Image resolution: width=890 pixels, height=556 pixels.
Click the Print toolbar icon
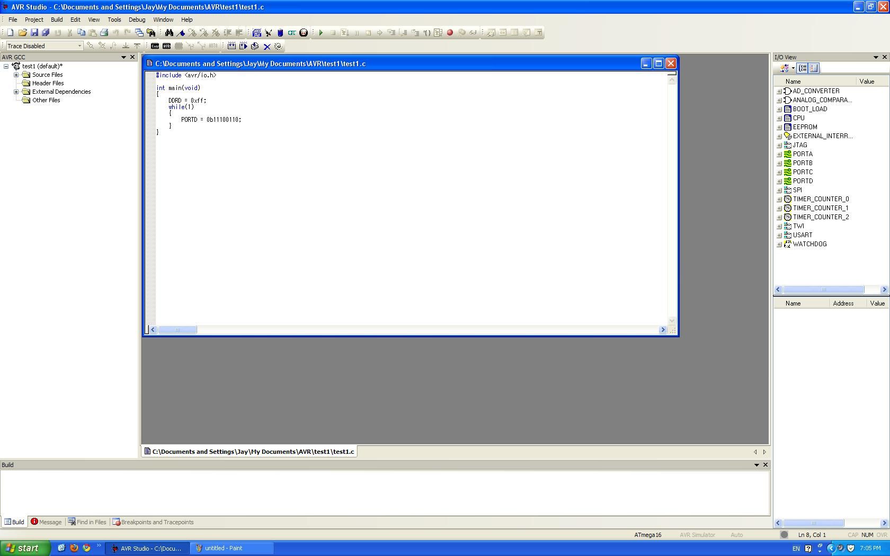tap(105, 32)
